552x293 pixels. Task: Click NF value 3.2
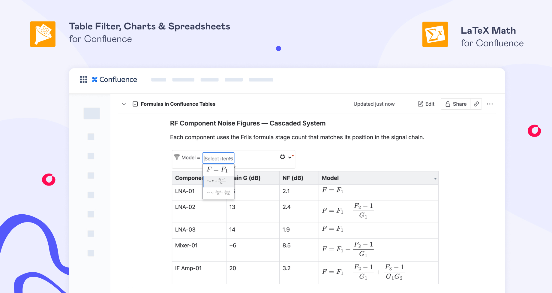point(286,268)
